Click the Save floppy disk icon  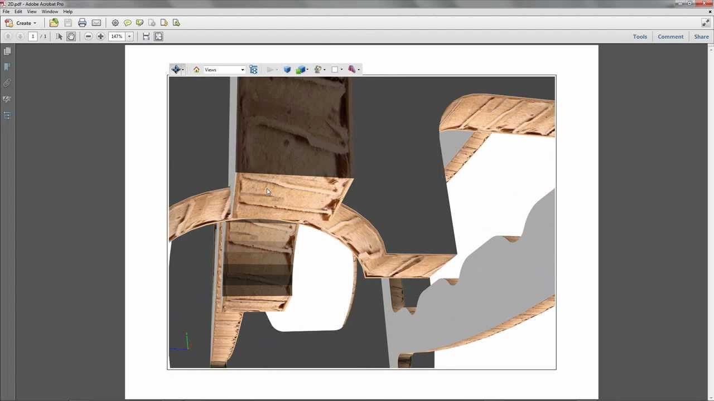pyautogui.click(x=68, y=23)
